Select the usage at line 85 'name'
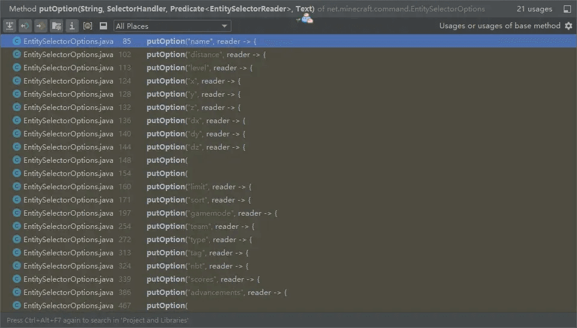 [288, 41]
